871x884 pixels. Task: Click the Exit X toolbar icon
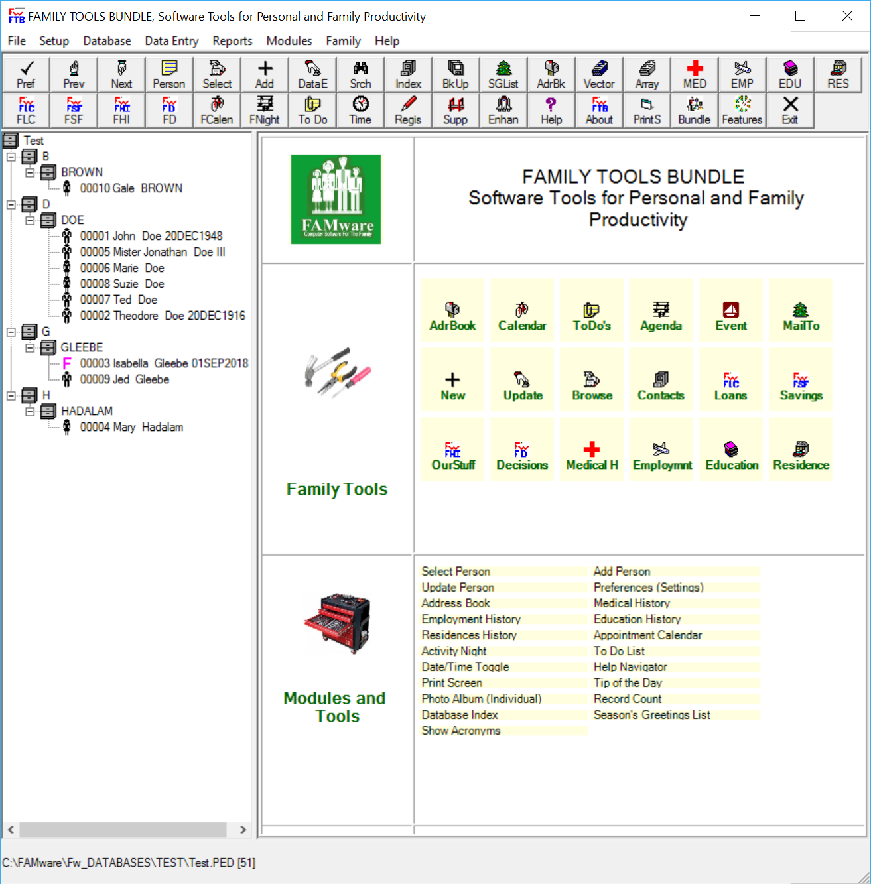[790, 110]
